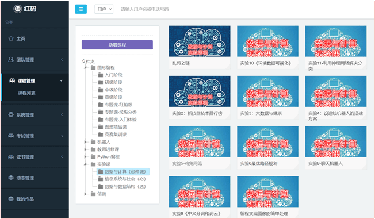Screen dimensions: 375x219
Task: Click folder icon beside 中级阶段
Action: [101, 90]
